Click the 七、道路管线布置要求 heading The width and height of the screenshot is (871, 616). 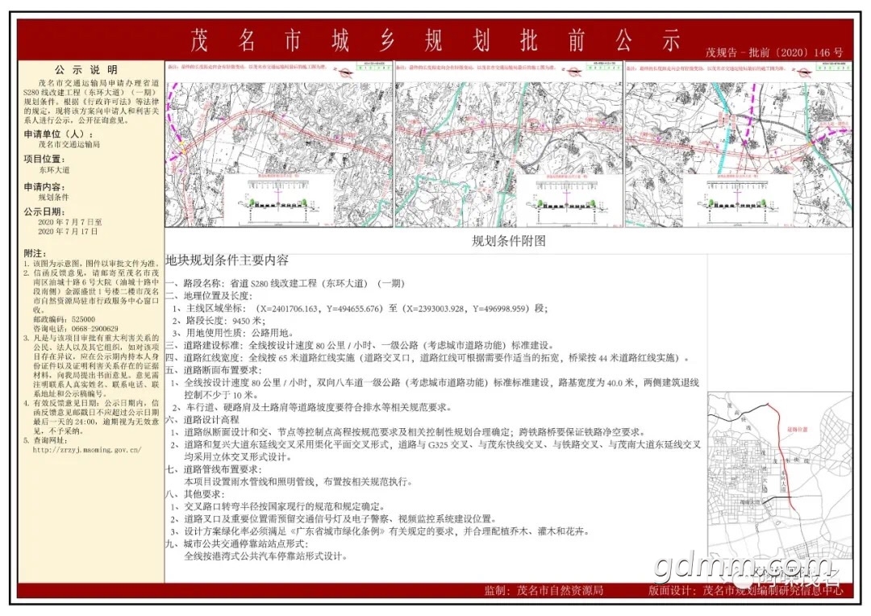coord(214,469)
